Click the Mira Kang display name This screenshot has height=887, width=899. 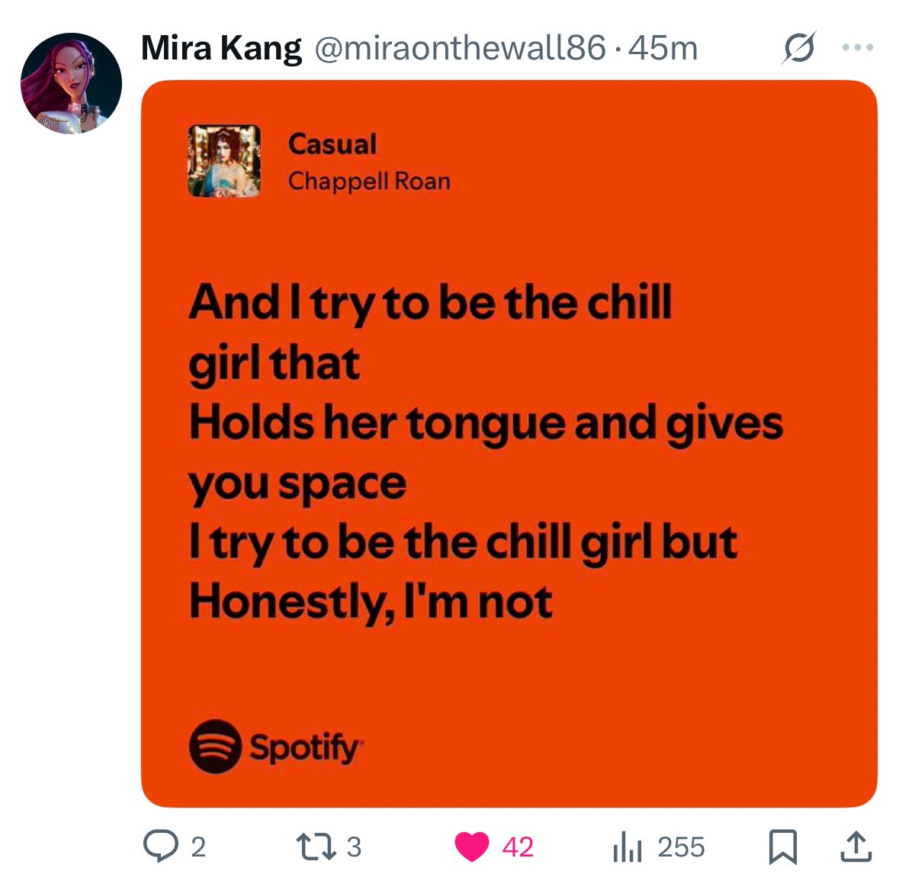(x=221, y=47)
